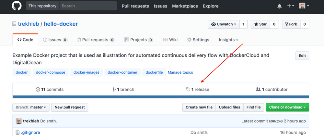Click Clone or download button
This screenshot has width=324, height=136.
click(287, 107)
